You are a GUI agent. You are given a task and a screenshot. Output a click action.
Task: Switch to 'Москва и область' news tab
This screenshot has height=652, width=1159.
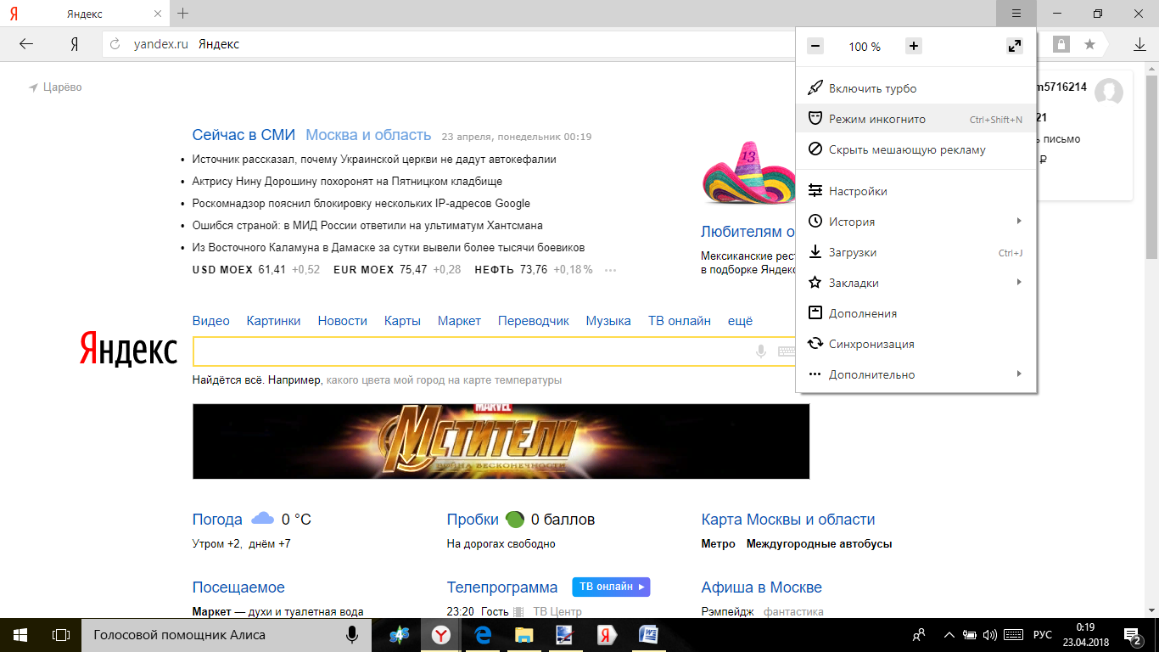(x=368, y=135)
